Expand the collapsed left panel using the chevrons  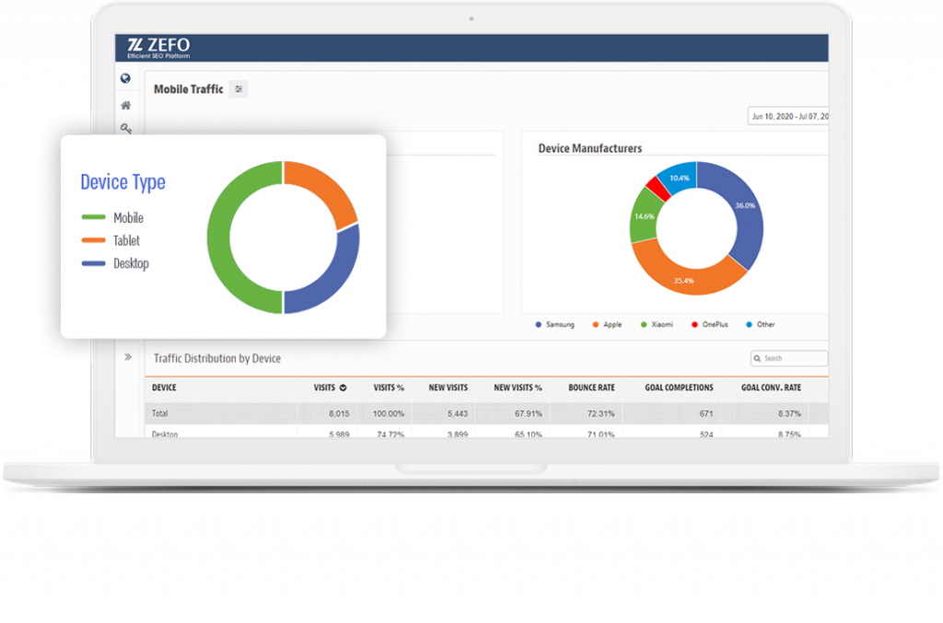point(127,358)
